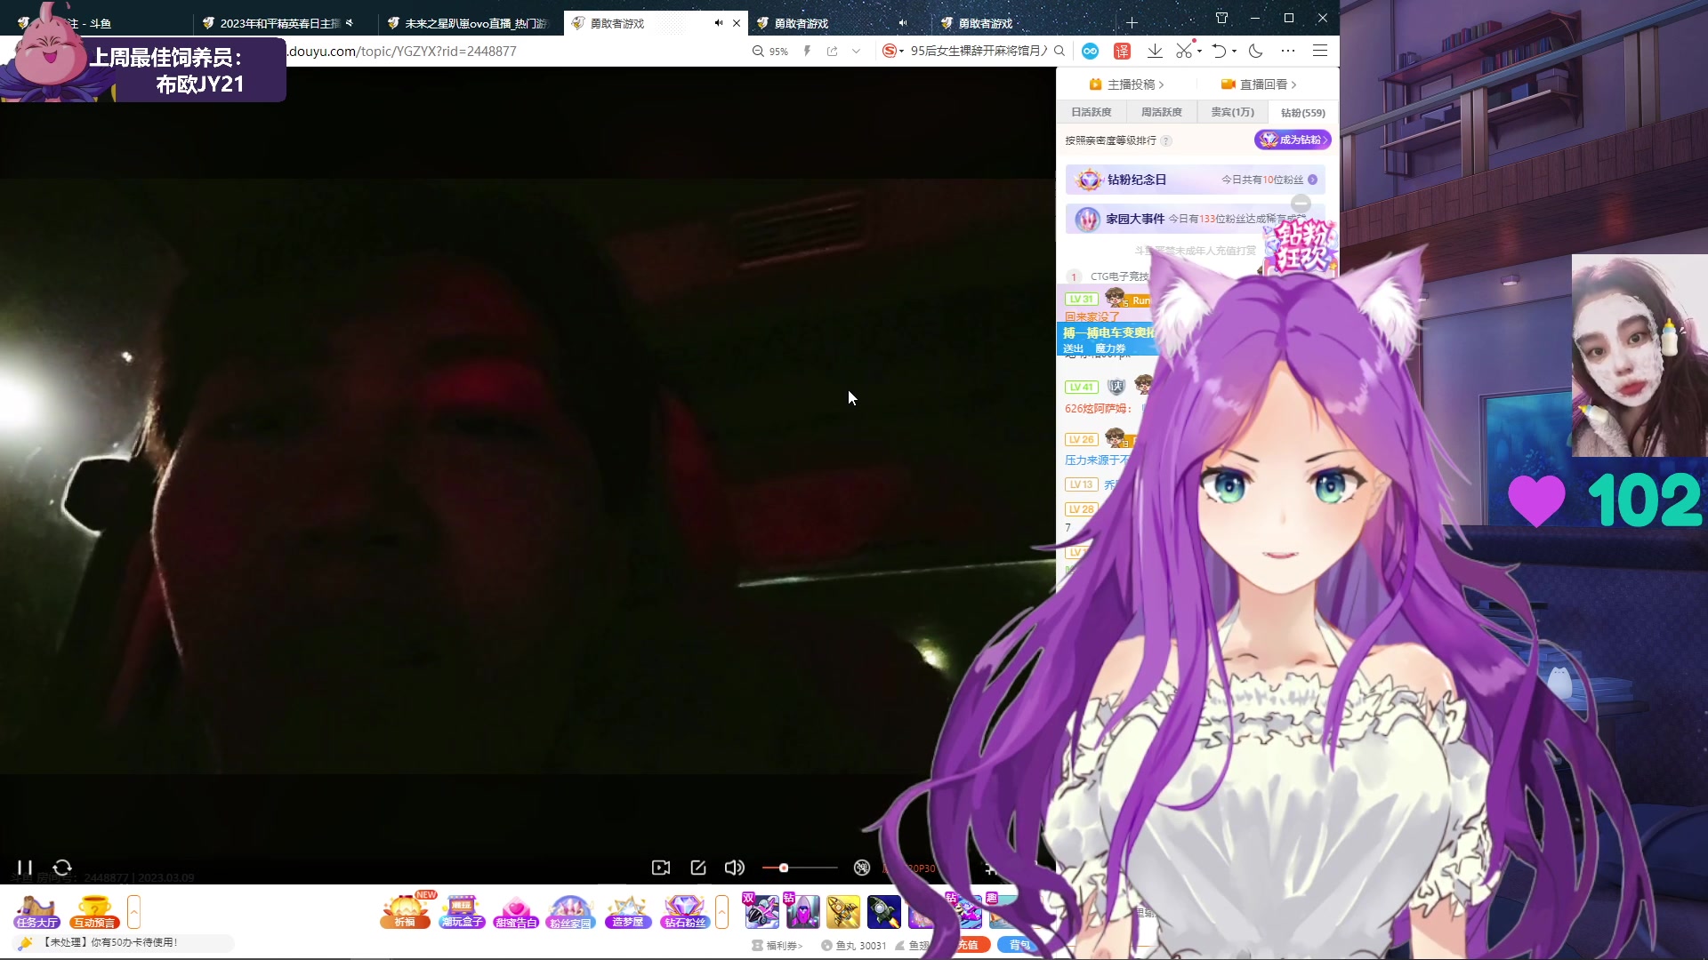Switch to 2023年和平精英春日主播 tab
This screenshot has width=1708, height=960.
click(279, 23)
